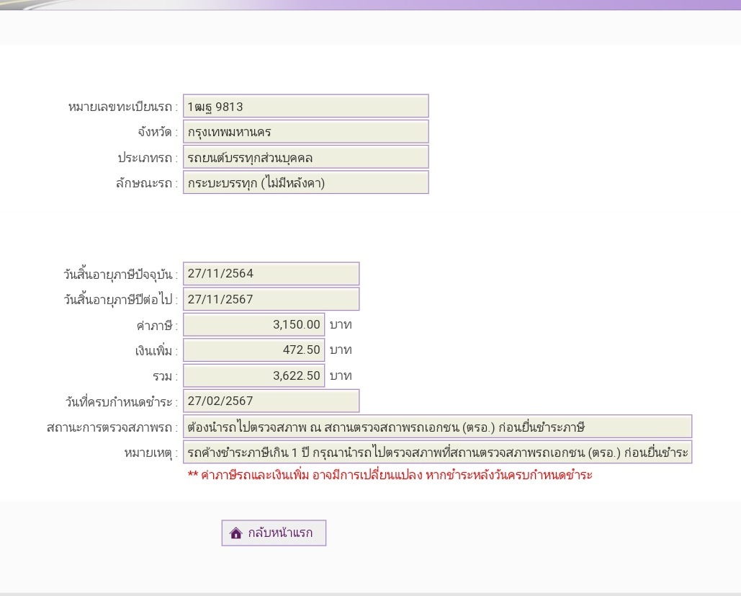
Task: Select the current tax expiry date 27/11/2564
Action: (x=271, y=273)
